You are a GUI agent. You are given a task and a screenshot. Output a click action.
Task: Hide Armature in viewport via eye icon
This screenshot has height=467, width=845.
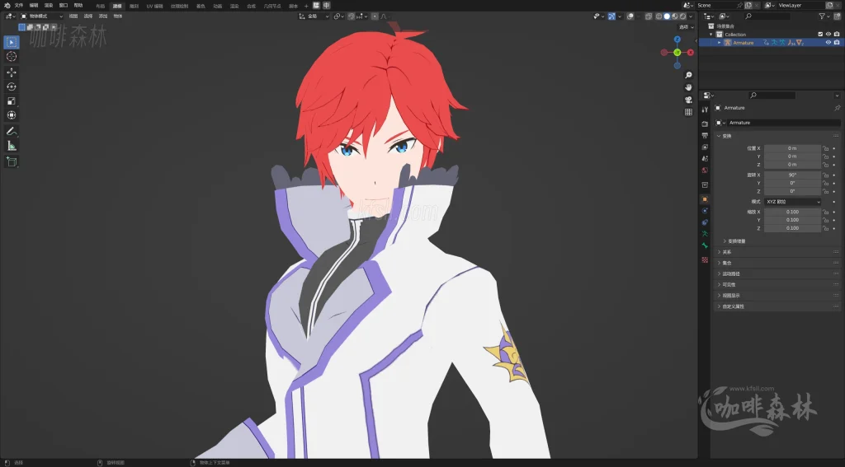(x=828, y=43)
